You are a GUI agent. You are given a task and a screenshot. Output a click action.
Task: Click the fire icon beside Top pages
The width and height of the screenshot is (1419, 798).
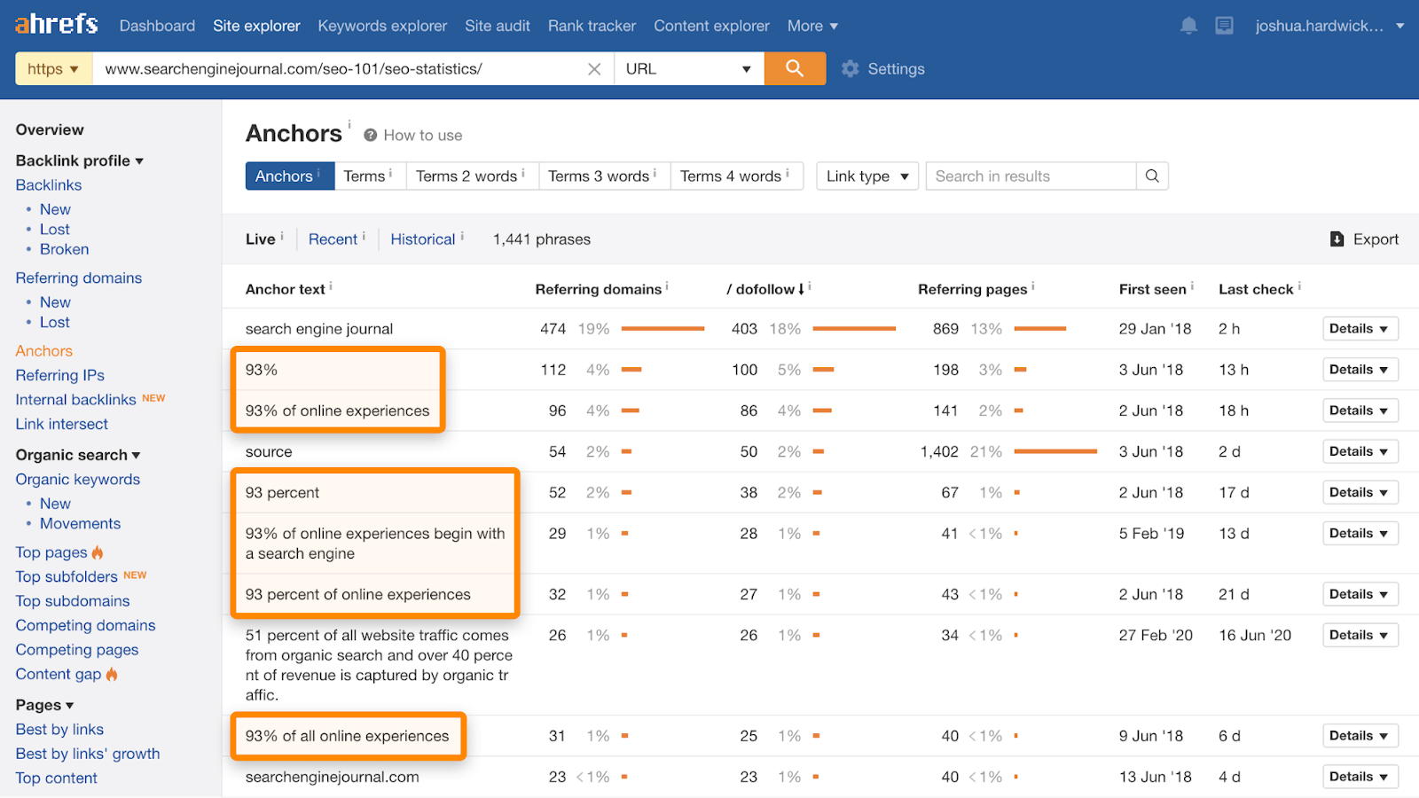pyautogui.click(x=96, y=552)
